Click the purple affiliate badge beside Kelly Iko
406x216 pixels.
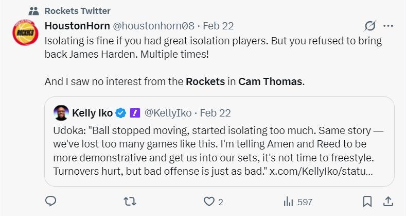pyautogui.click(x=134, y=112)
